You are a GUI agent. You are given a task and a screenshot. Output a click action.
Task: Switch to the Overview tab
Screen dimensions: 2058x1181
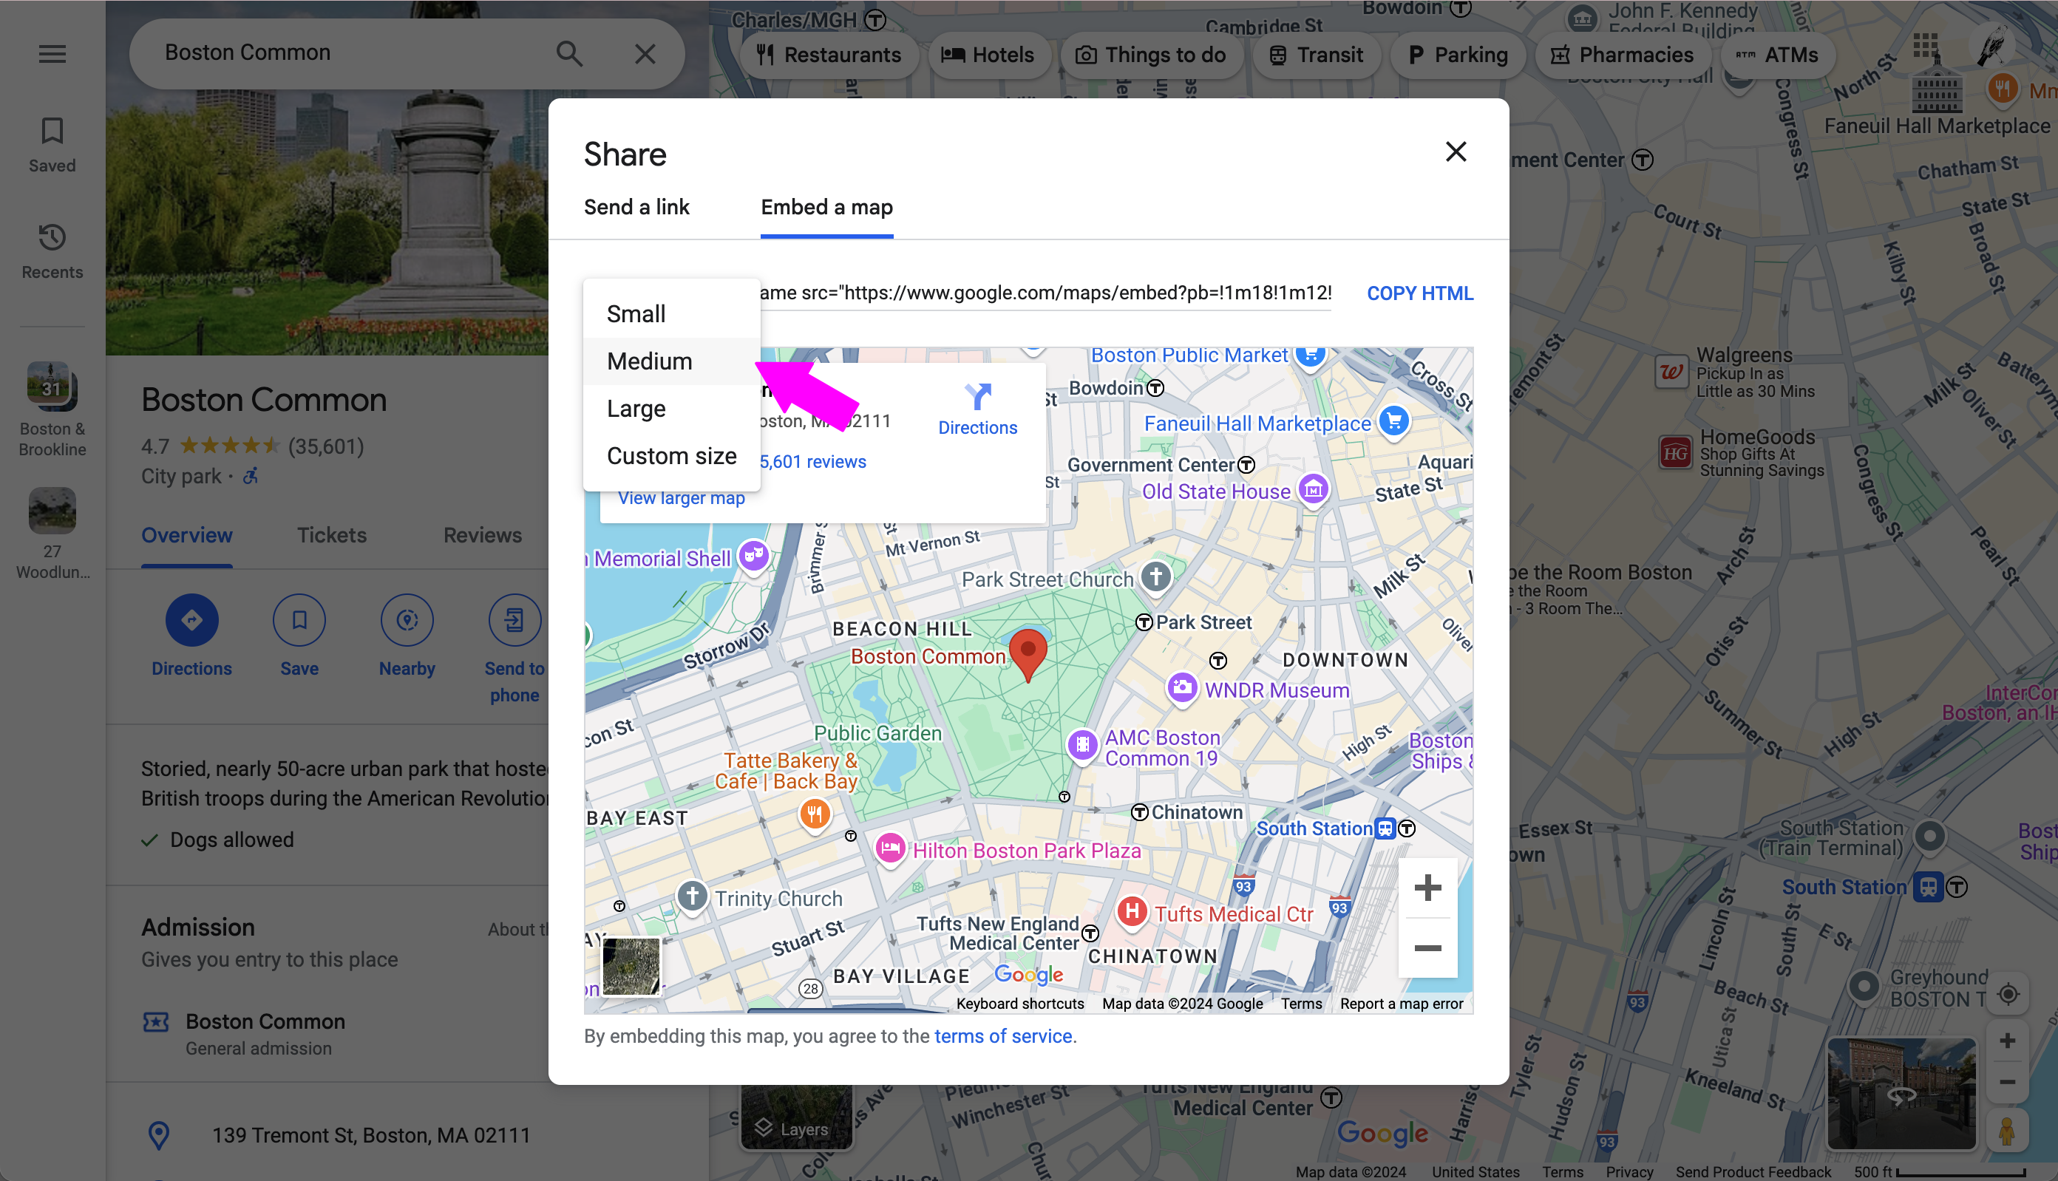[186, 535]
